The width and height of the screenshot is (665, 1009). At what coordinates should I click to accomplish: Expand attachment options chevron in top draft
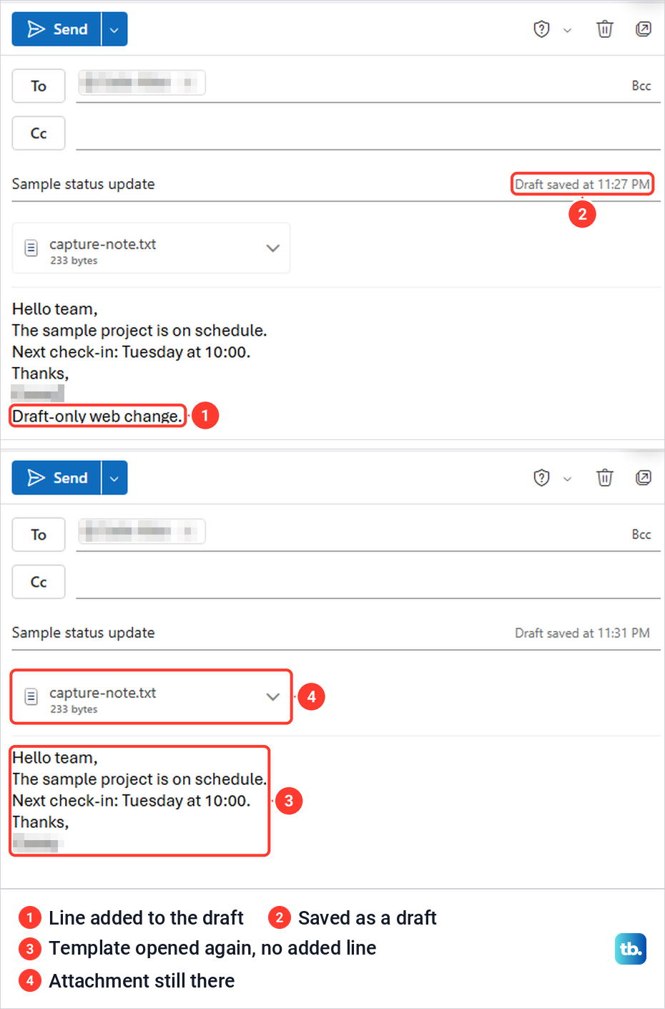272,248
